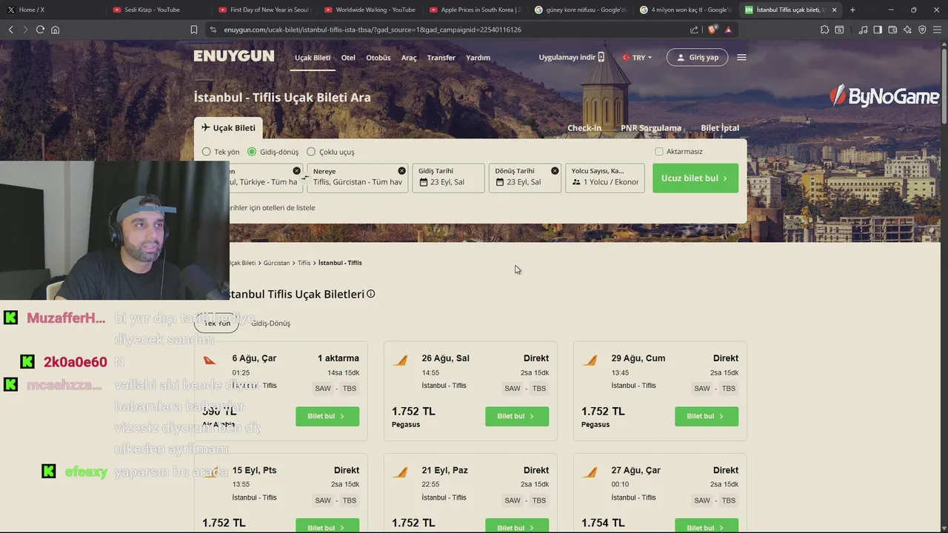948x533 pixels.
Task: Reload the current page
Action: [40, 30]
